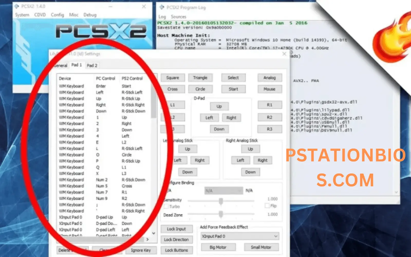Select the binding row Num 5 for Cross
The width and height of the screenshot is (411, 257).
(x=104, y=186)
